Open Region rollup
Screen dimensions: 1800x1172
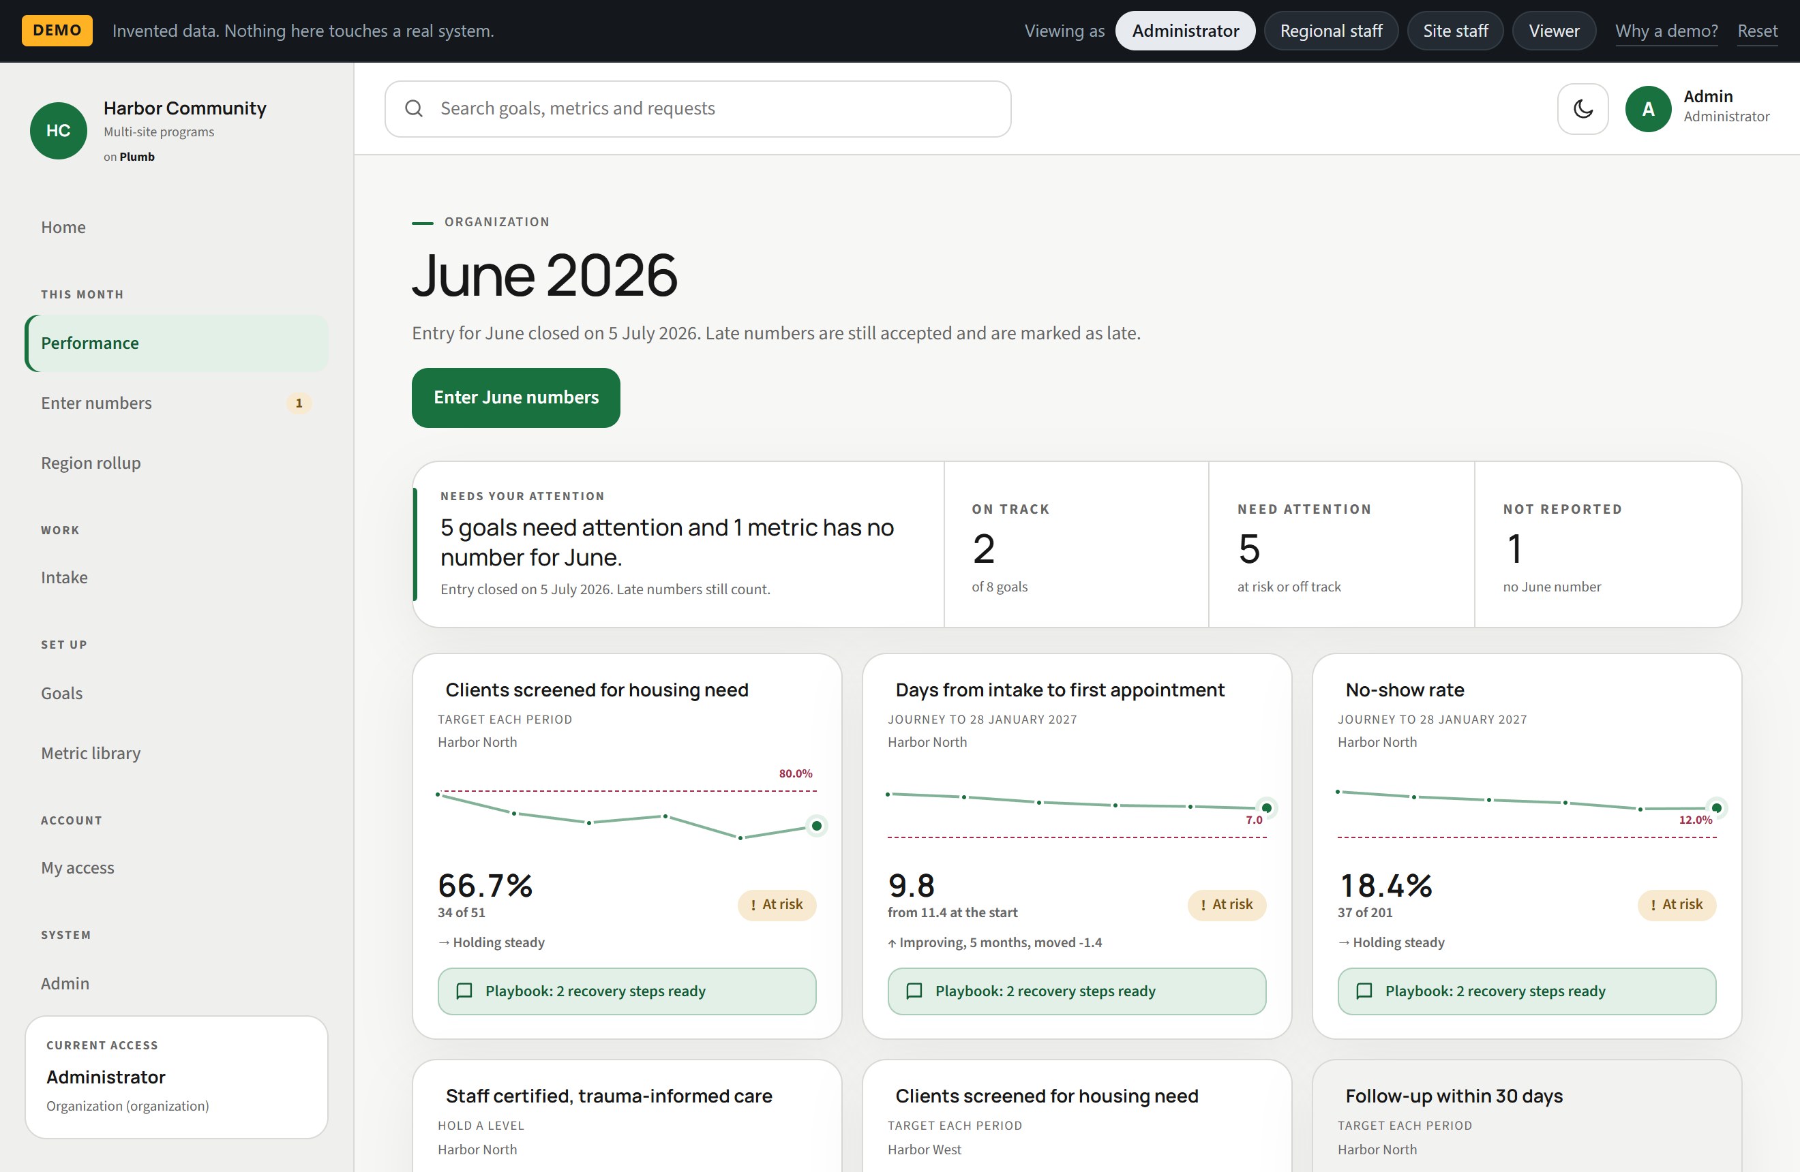tap(176, 463)
